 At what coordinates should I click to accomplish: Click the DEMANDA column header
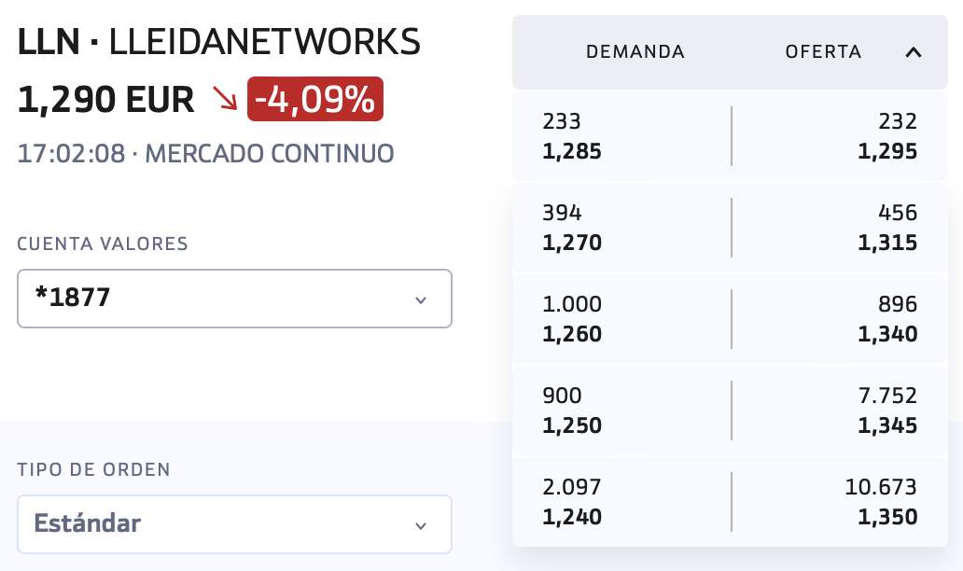pos(635,52)
